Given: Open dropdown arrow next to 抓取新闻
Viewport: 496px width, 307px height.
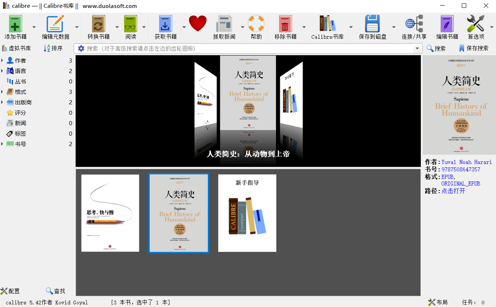Looking at the screenshot, I should coord(242,27).
